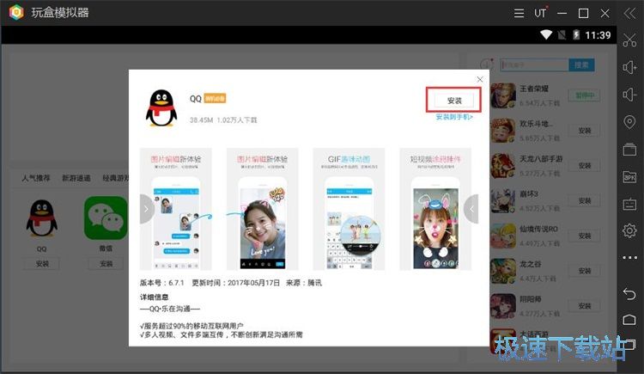This screenshot has height=374, width=644.
Task: Click the 阴阳师 game icon
Action: pyautogui.click(x=502, y=306)
